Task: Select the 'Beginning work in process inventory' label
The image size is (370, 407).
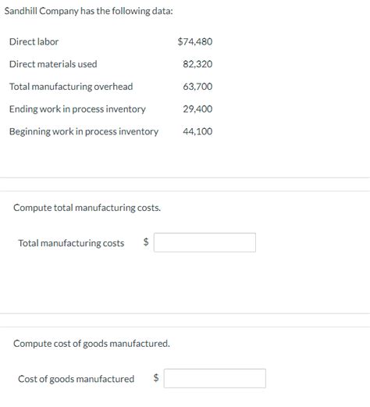Action: (84, 131)
